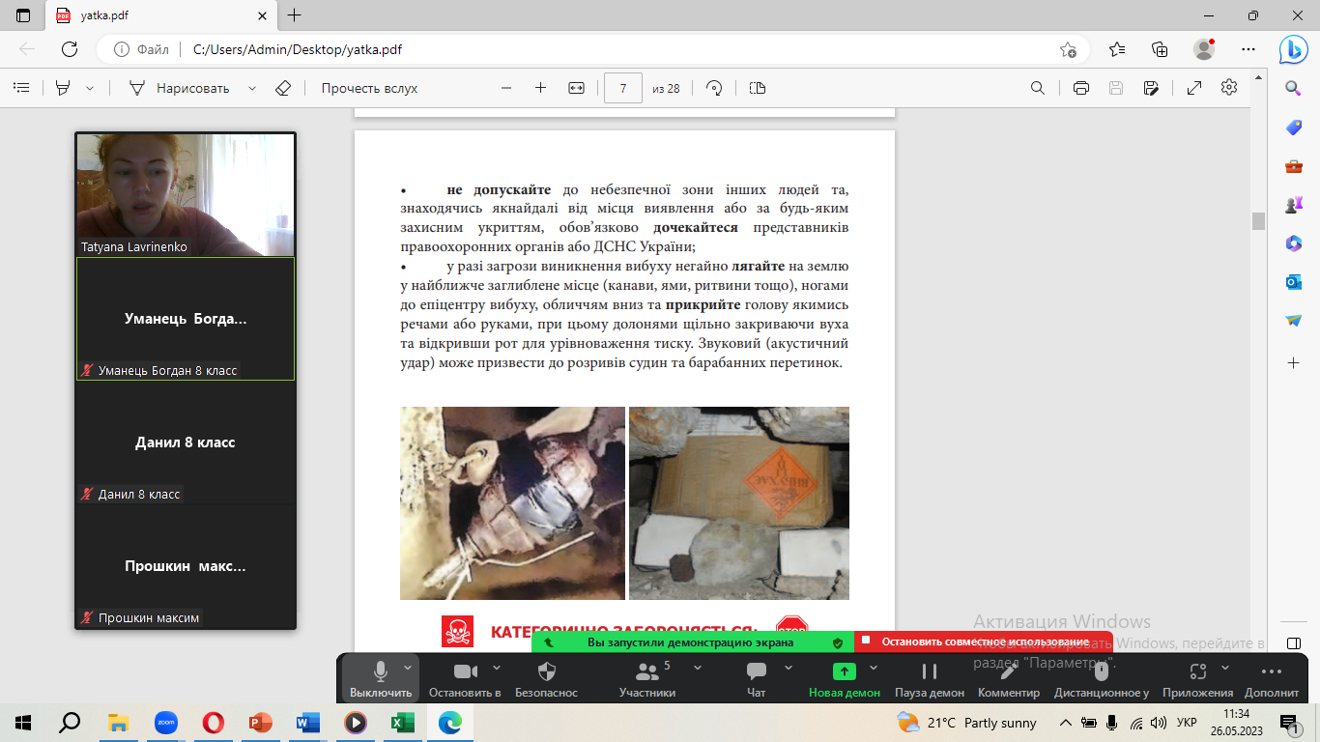Screen dimensions: 1320x742
Task: Expand the highlight color options
Action: [90, 88]
